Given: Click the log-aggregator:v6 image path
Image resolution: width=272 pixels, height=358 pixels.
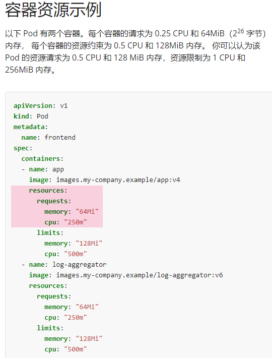Looking at the screenshot, I should point(140,275).
